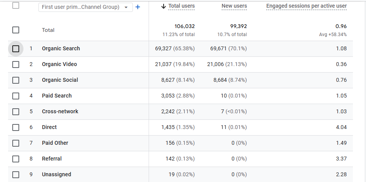Add a secondary dimension with plus icon
Image resolution: width=366 pixels, height=182 pixels.
[138, 7]
